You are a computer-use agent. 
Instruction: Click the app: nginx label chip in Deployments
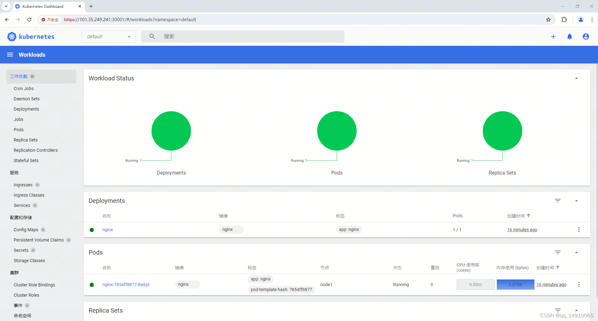pos(349,230)
